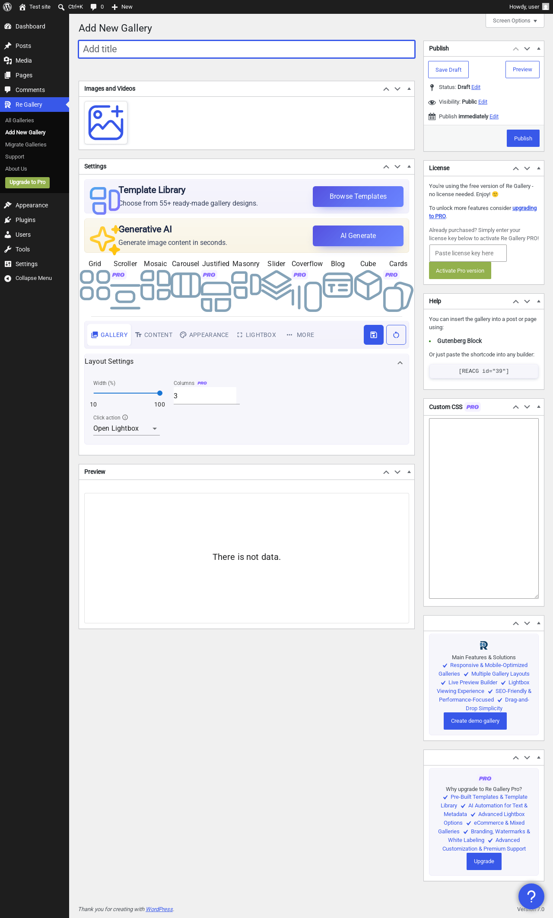
Task: Open the More tab
Action: click(300, 335)
